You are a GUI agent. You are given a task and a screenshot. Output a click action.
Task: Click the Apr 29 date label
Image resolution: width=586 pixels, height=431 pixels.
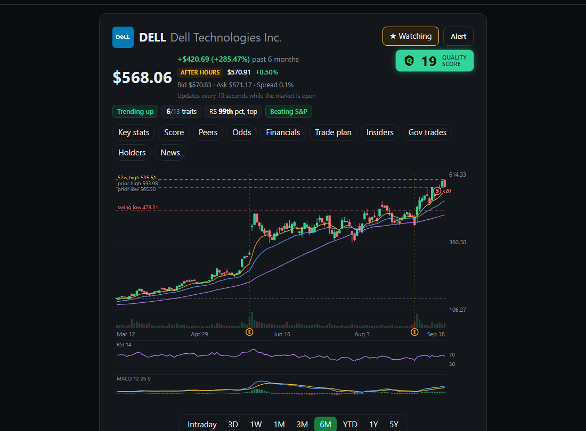(199, 334)
